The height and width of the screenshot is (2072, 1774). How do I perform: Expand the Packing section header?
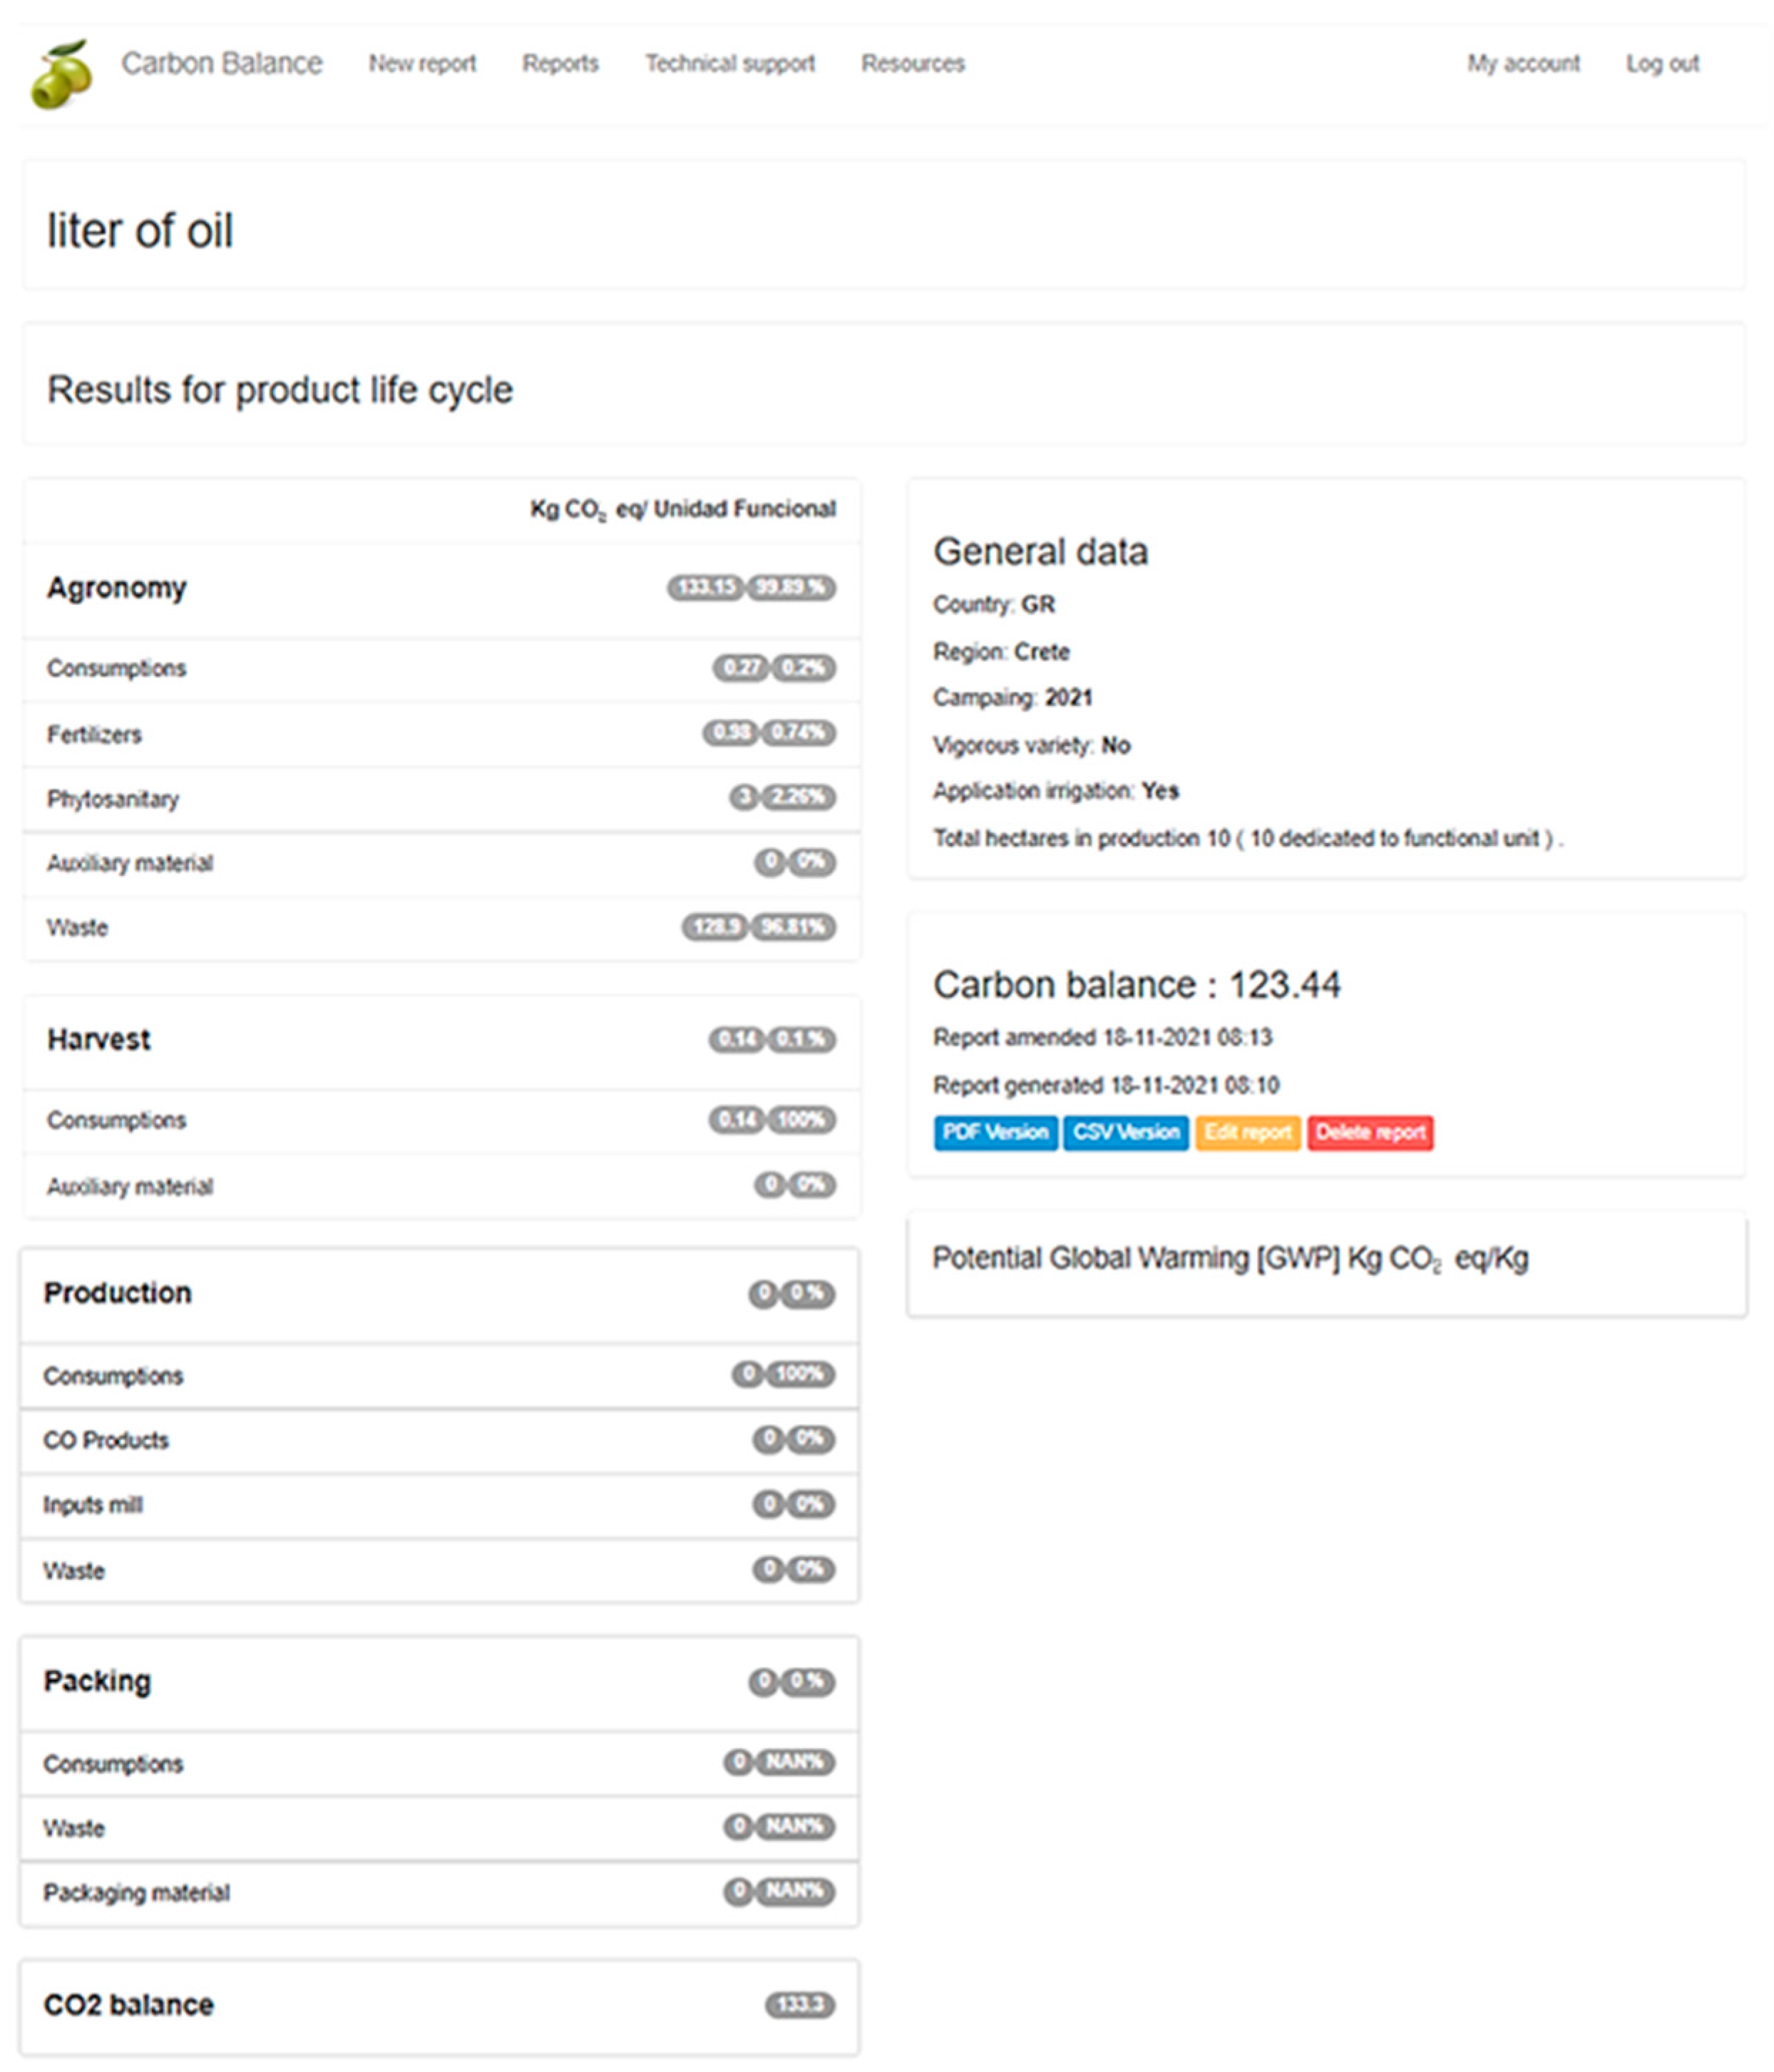click(x=97, y=1680)
